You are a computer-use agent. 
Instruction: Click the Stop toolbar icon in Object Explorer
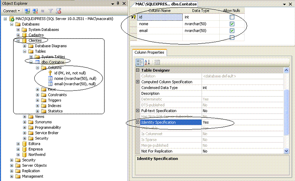[x=43, y=11]
